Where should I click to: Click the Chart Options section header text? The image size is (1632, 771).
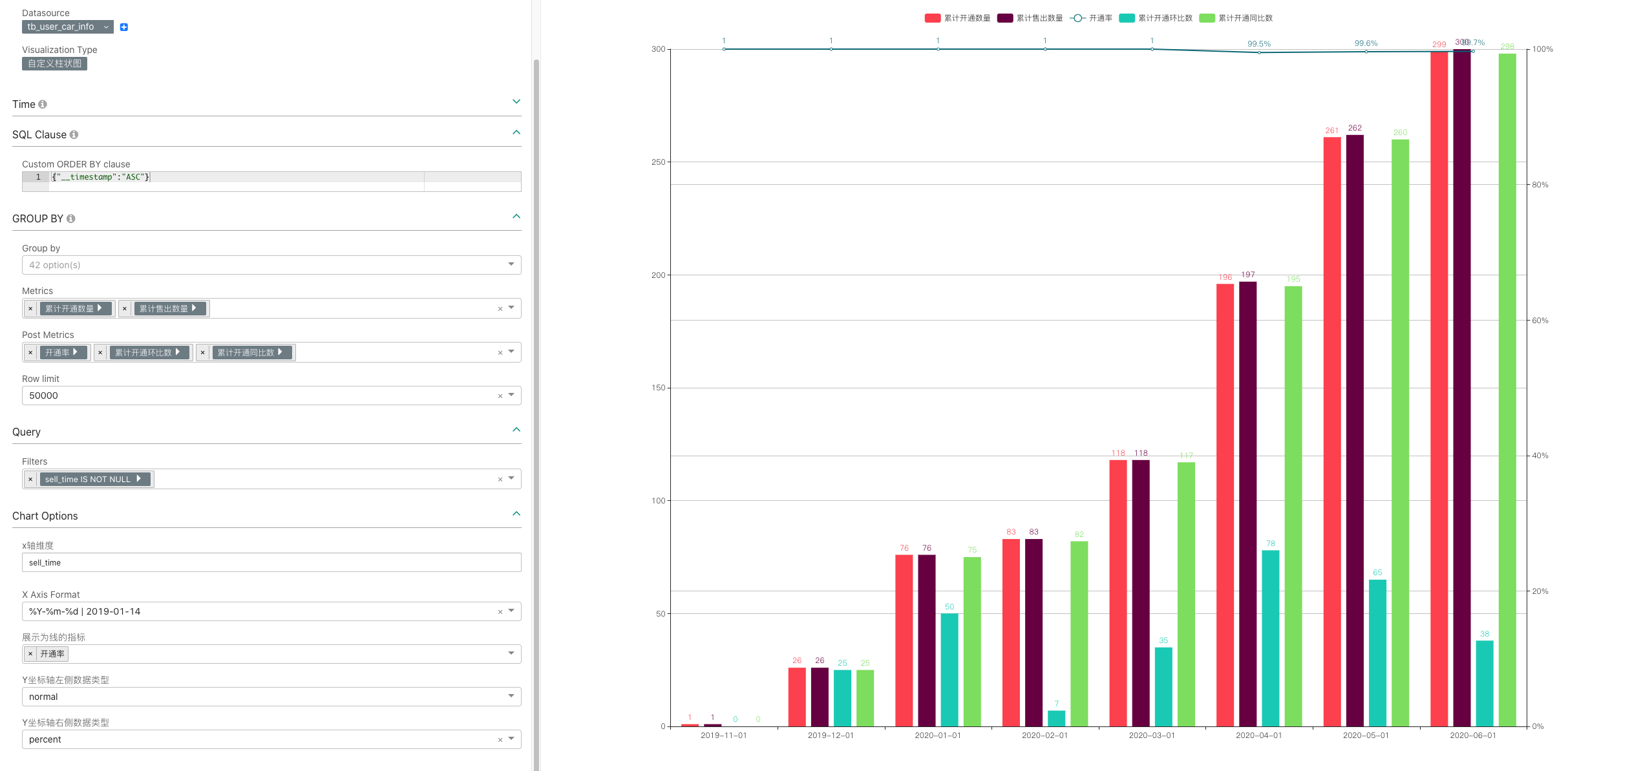coord(45,516)
